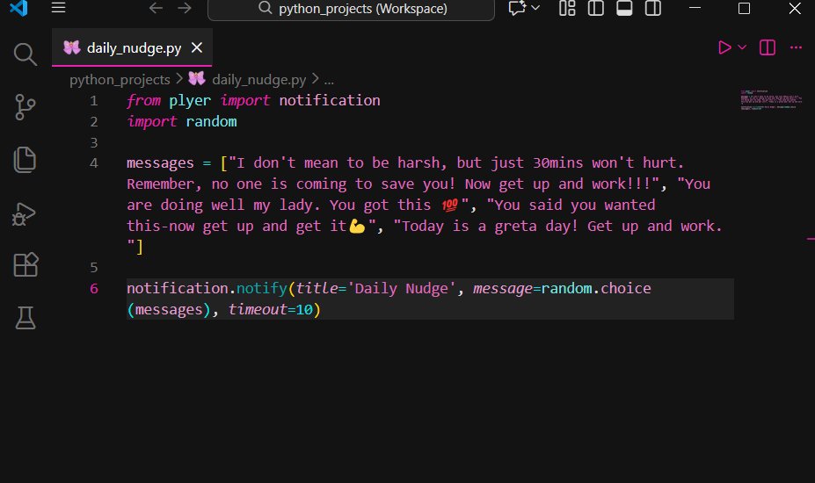Open the Search view in activity bar
This screenshot has height=483, width=815.
coord(25,54)
